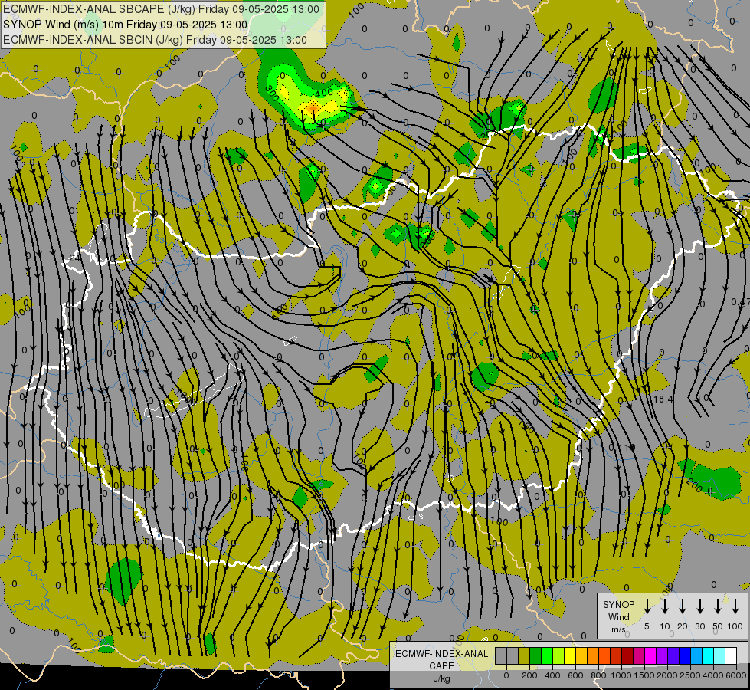
Task: Click the SYNOP Wind m/s legend title
Action: click(x=618, y=616)
